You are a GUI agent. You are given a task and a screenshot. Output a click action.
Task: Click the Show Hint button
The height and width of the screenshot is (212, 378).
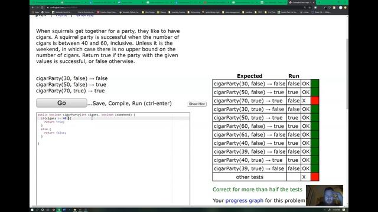[x=197, y=104]
